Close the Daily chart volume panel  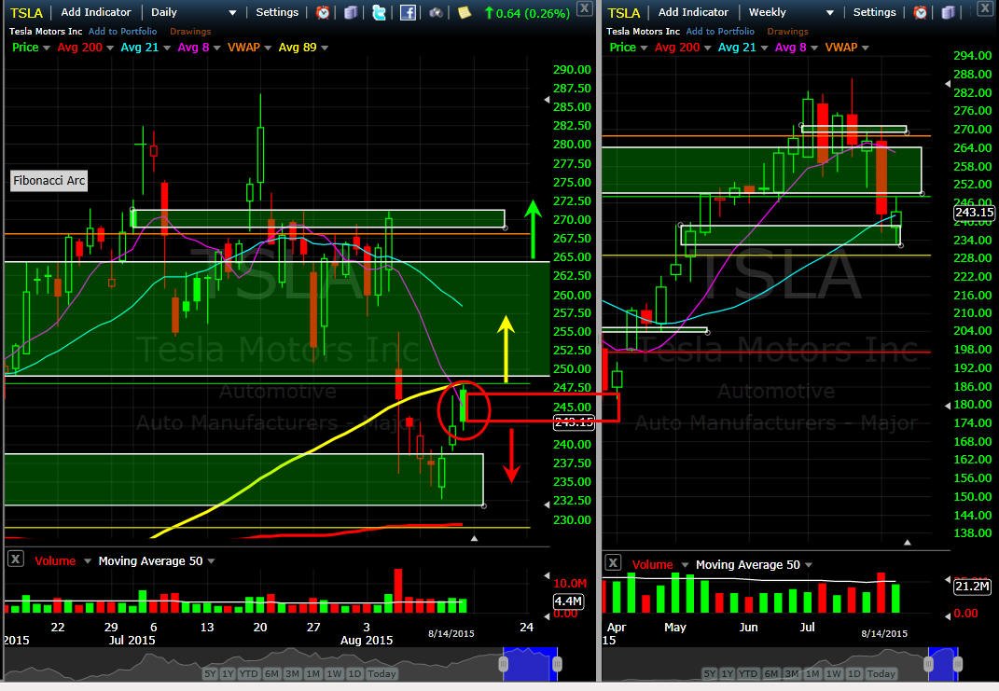pyautogui.click(x=15, y=560)
